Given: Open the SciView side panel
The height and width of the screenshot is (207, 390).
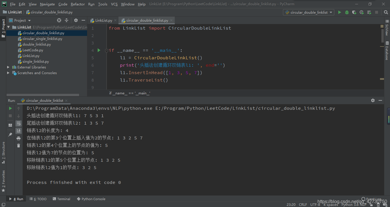Looking at the screenshot, I should point(387,28).
